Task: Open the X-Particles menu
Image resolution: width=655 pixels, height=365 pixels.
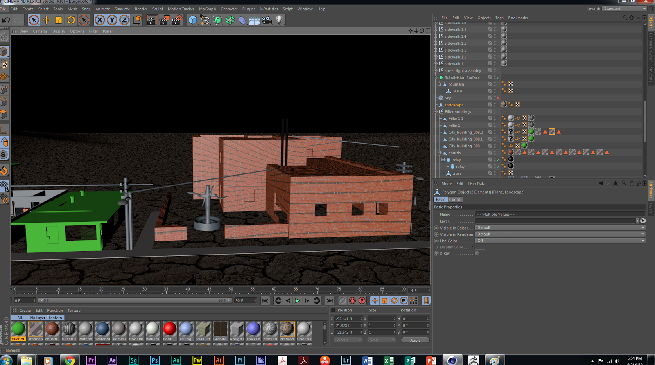Action: [269, 9]
